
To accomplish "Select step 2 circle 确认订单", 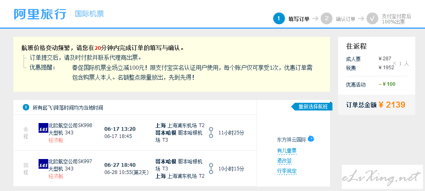I will click(326, 19).
